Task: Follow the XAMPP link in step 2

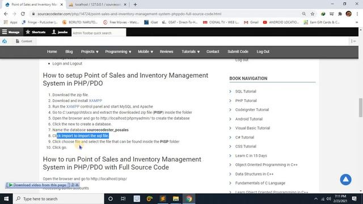Action: (x=95, y=101)
